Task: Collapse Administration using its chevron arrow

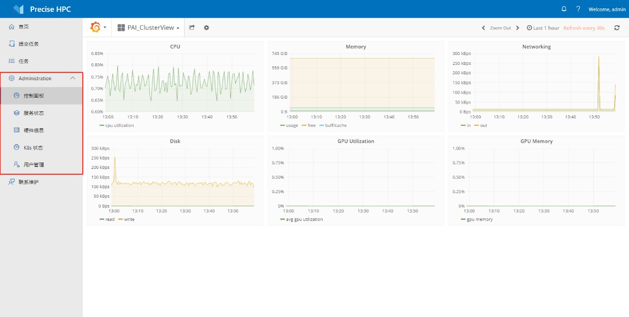Action: click(x=73, y=78)
